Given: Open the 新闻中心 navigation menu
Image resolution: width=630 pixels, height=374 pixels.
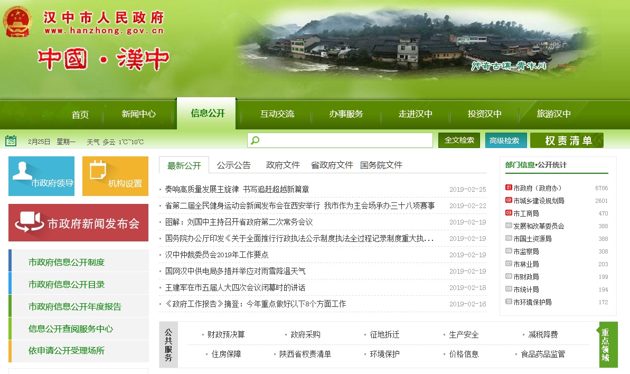Looking at the screenshot, I should 138,114.
